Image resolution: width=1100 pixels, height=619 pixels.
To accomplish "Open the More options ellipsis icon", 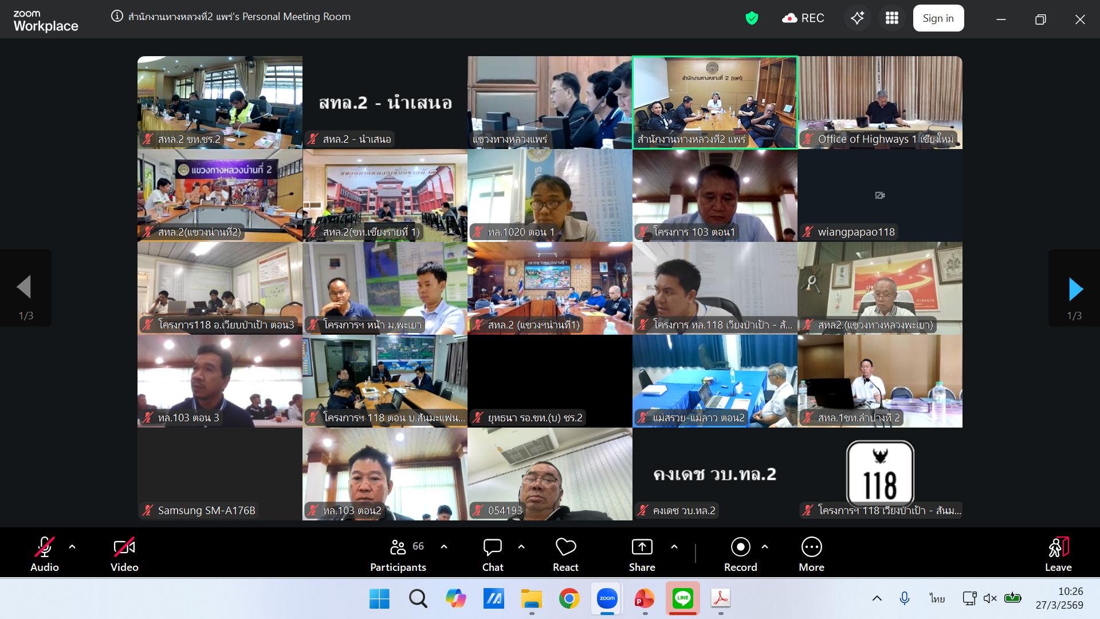I will click(811, 548).
